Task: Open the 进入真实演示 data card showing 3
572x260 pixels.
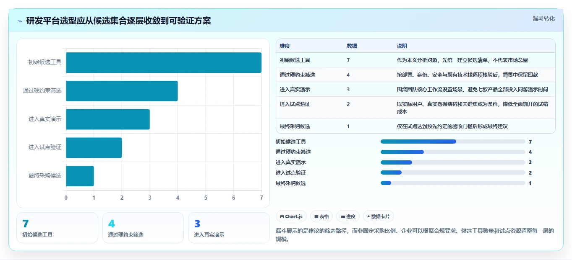Action: point(229,228)
